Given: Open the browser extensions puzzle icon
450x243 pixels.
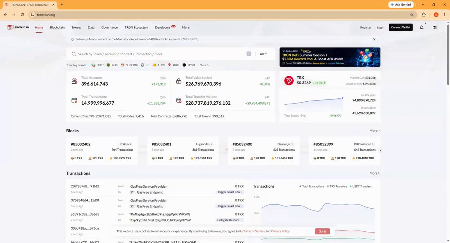Looking at the screenshot, I should 424,15.
